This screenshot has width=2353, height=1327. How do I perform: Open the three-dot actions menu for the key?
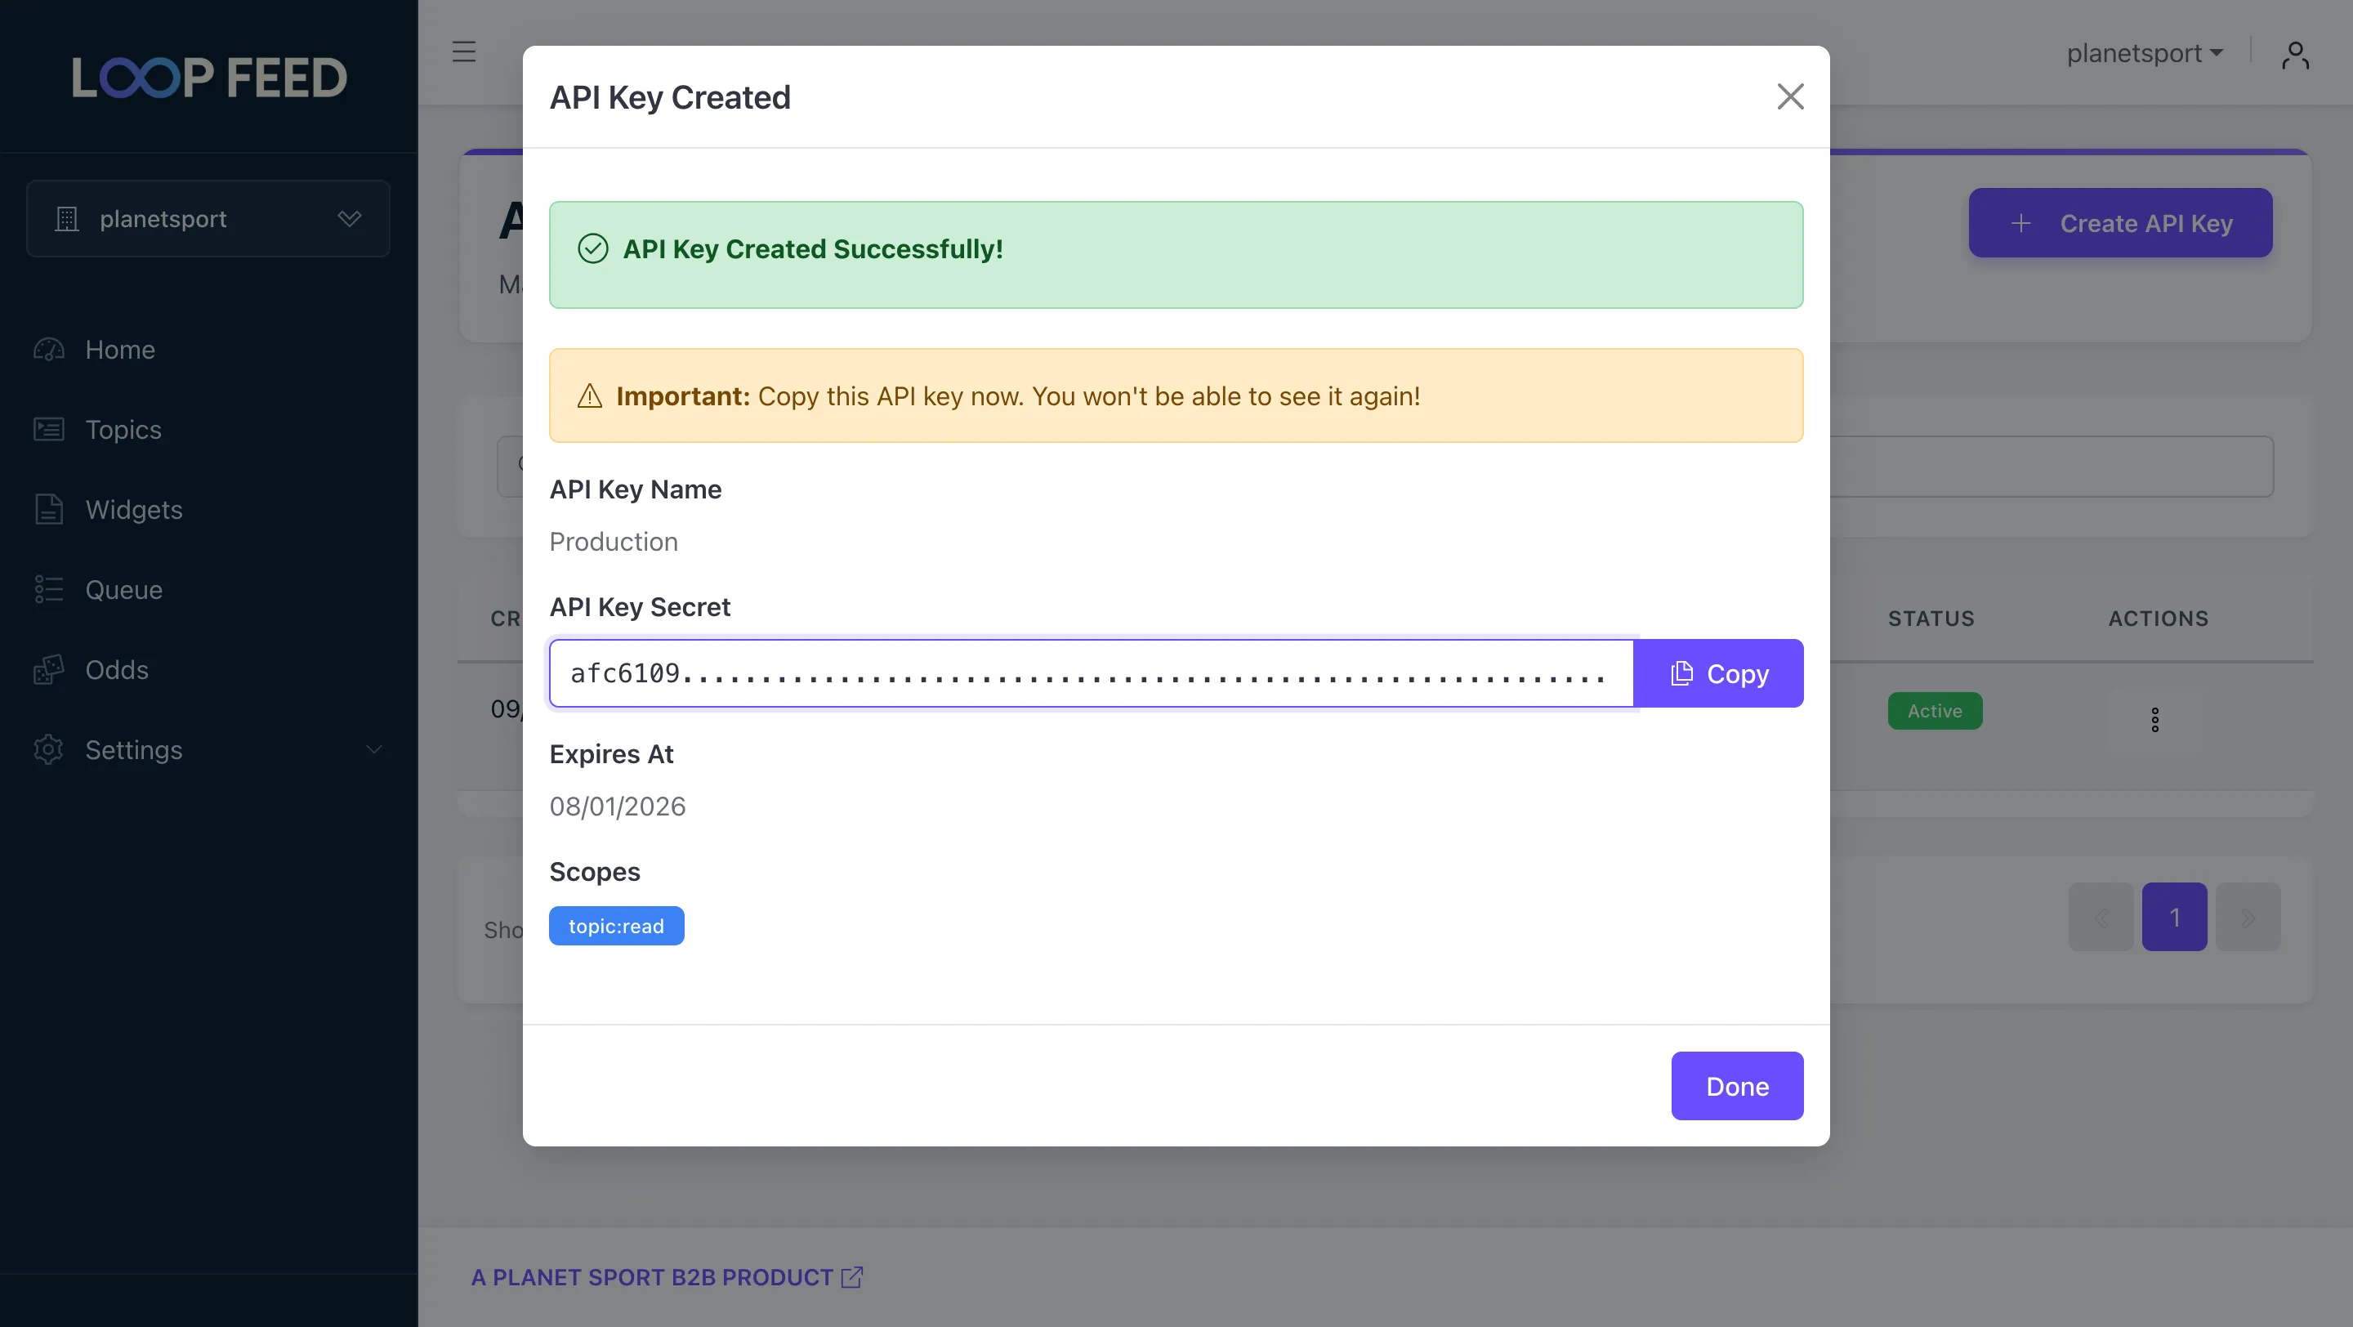point(2156,719)
